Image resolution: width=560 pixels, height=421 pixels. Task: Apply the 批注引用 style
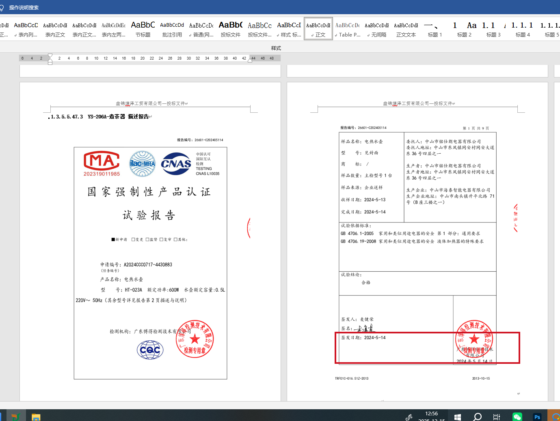pyautogui.click(x=172, y=29)
